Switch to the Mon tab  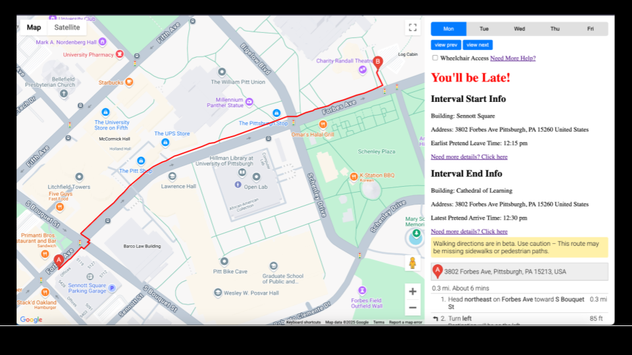pyautogui.click(x=448, y=29)
